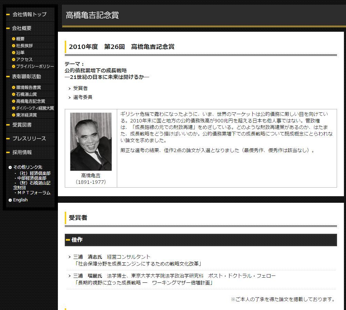Jump to the 受賞者 anchor link

pyautogui.click(x=80, y=88)
